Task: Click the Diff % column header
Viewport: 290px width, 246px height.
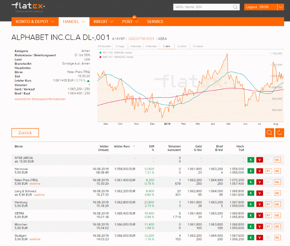Action: click(x=152, y=148)
